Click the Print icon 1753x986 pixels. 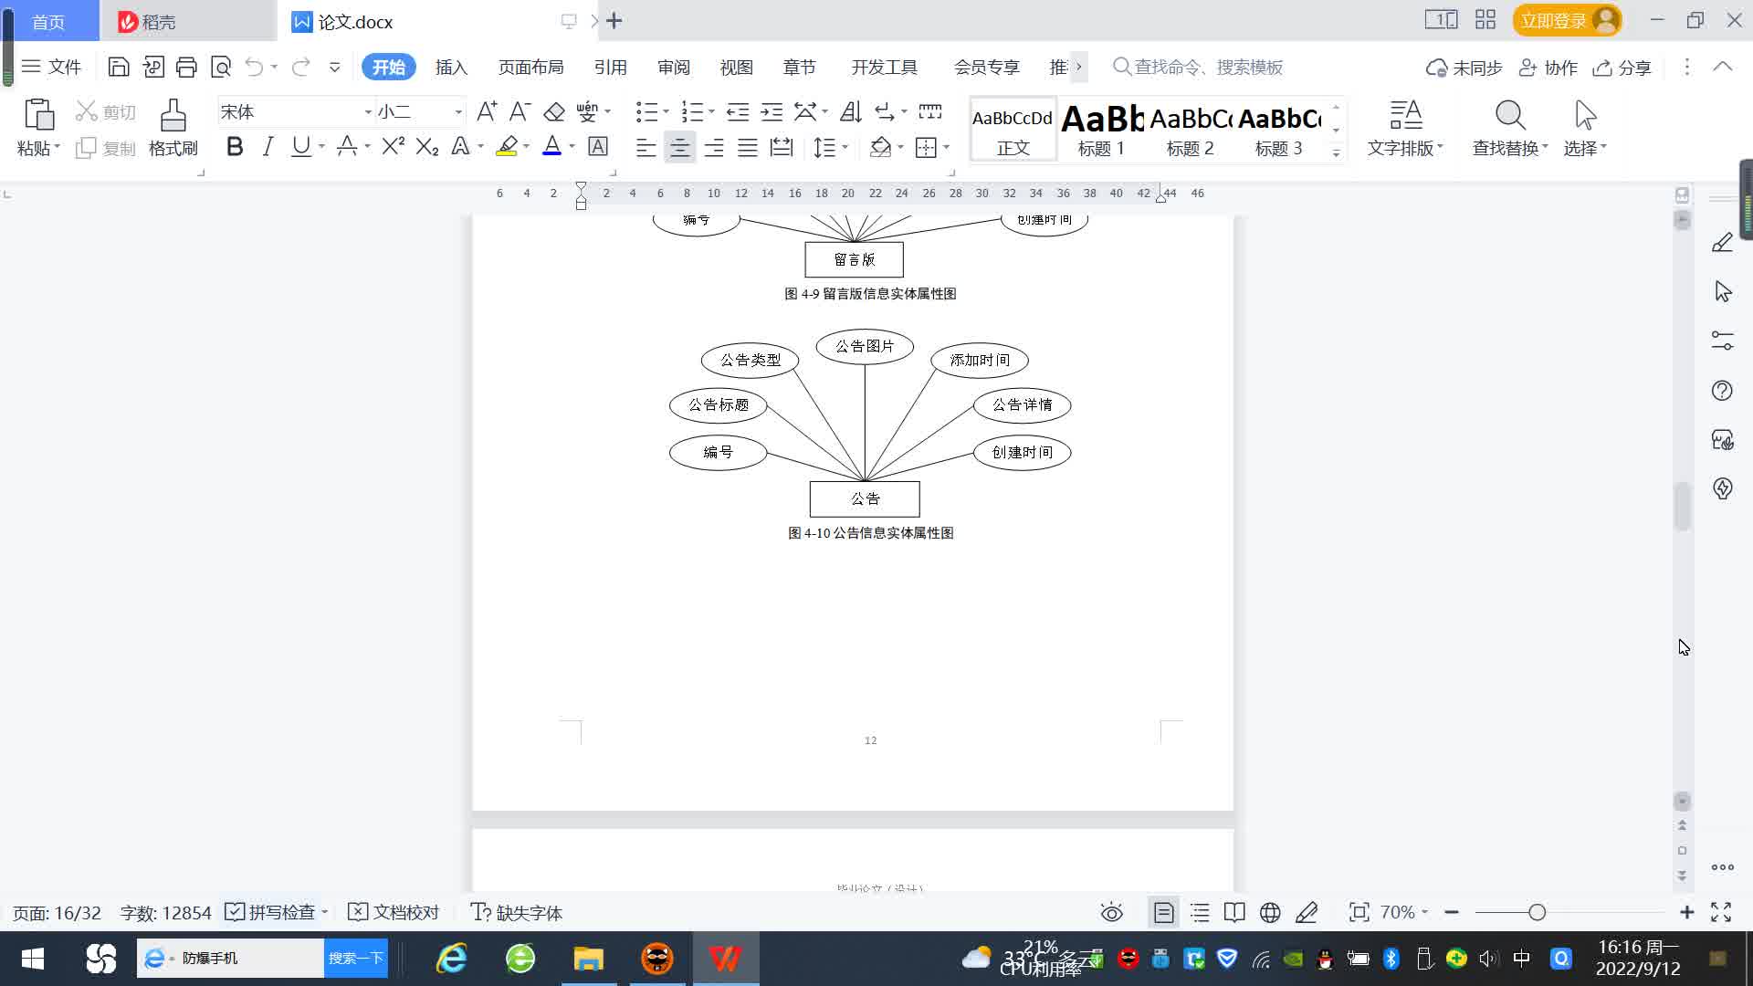click(x=186, y=67)
